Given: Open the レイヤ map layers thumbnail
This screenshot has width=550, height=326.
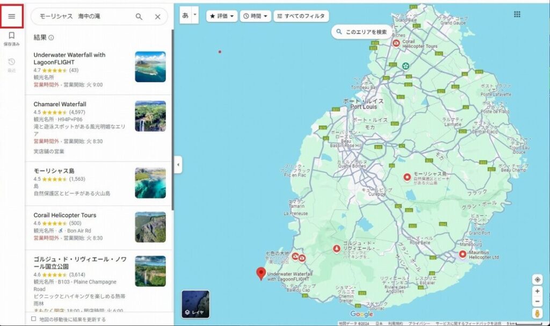Looking at the screenshot, I should [196, 304].
